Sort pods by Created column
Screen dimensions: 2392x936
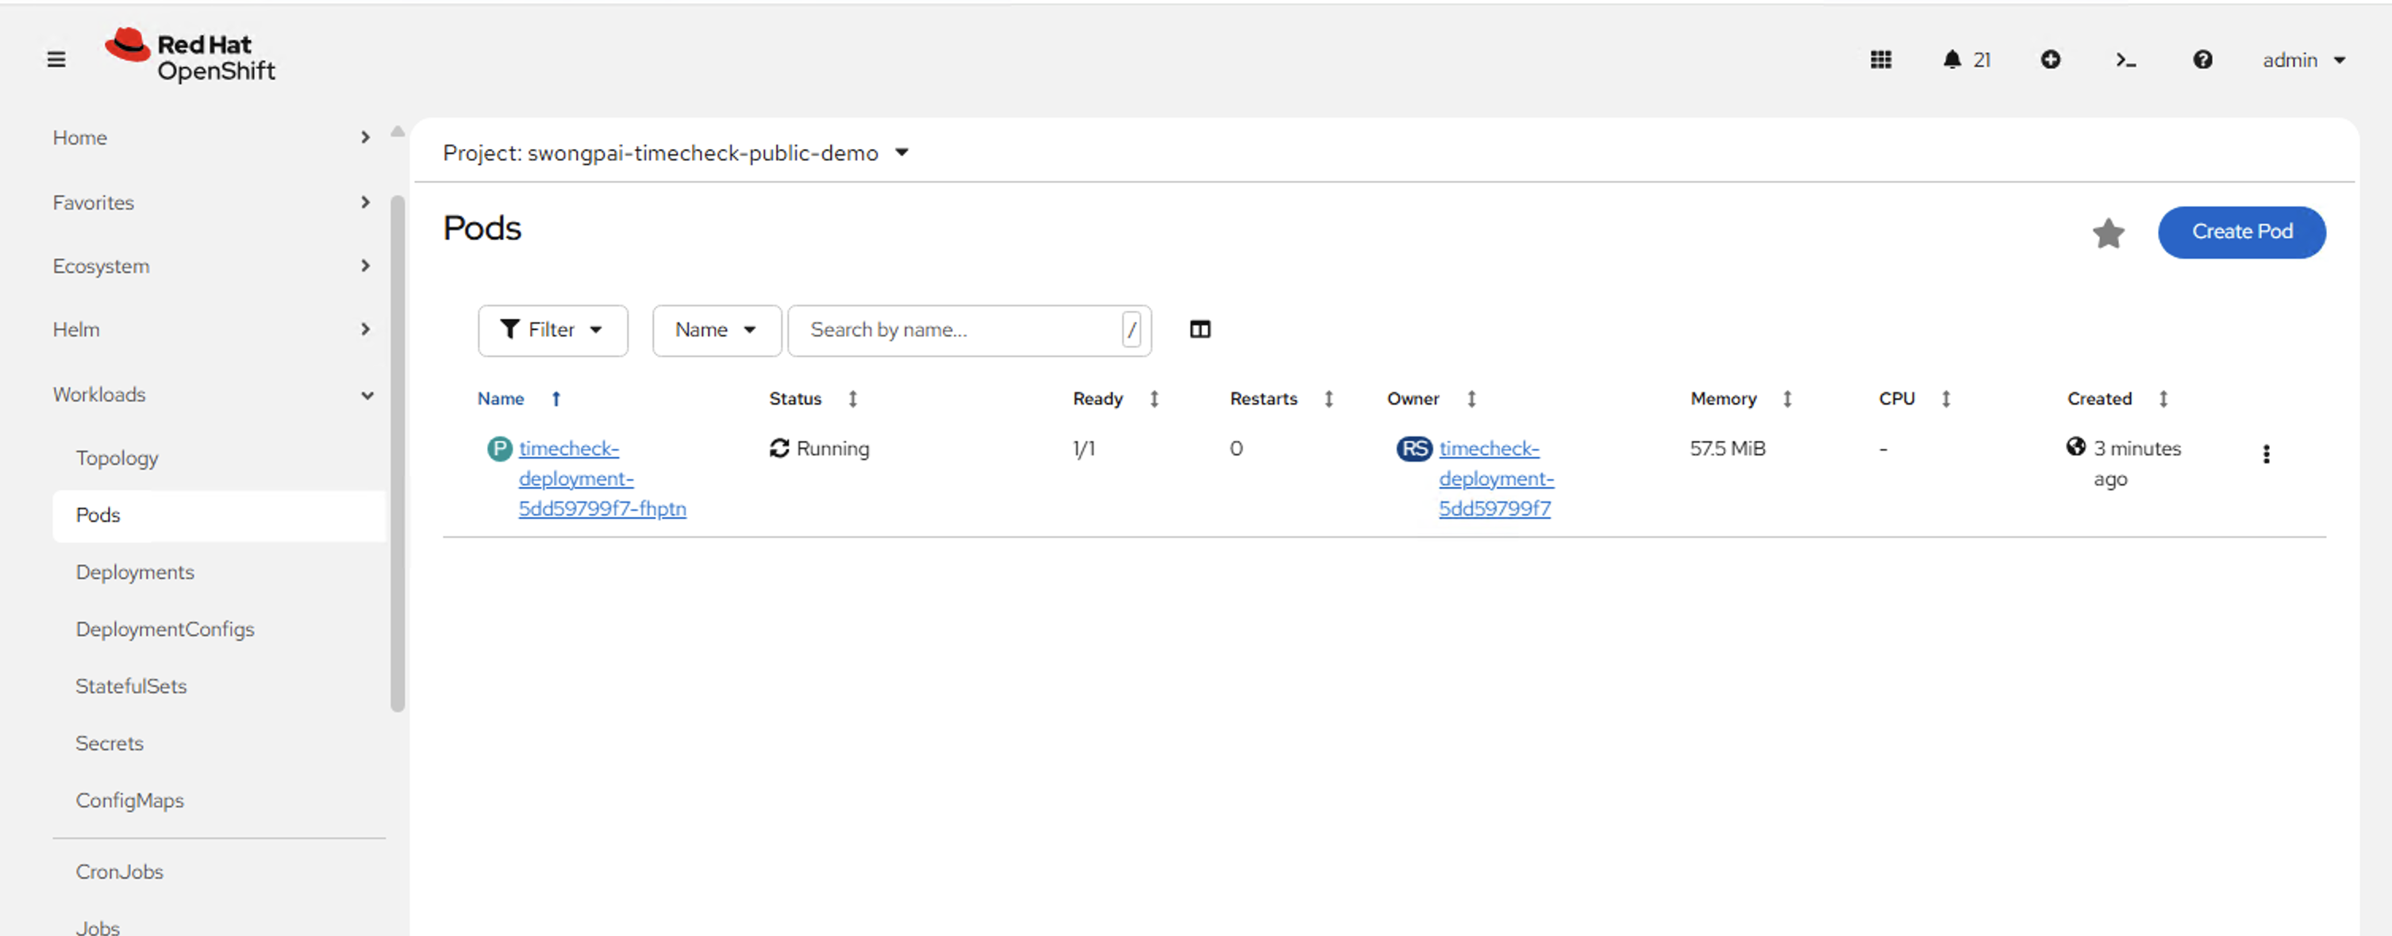click(x=2118, y=399)
